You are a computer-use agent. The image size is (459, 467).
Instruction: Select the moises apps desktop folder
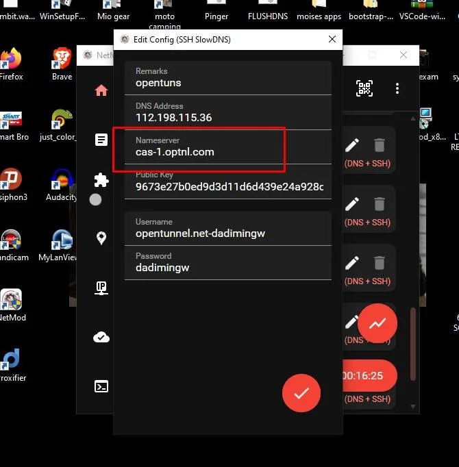pyautogui.click(x=319, y=12)
